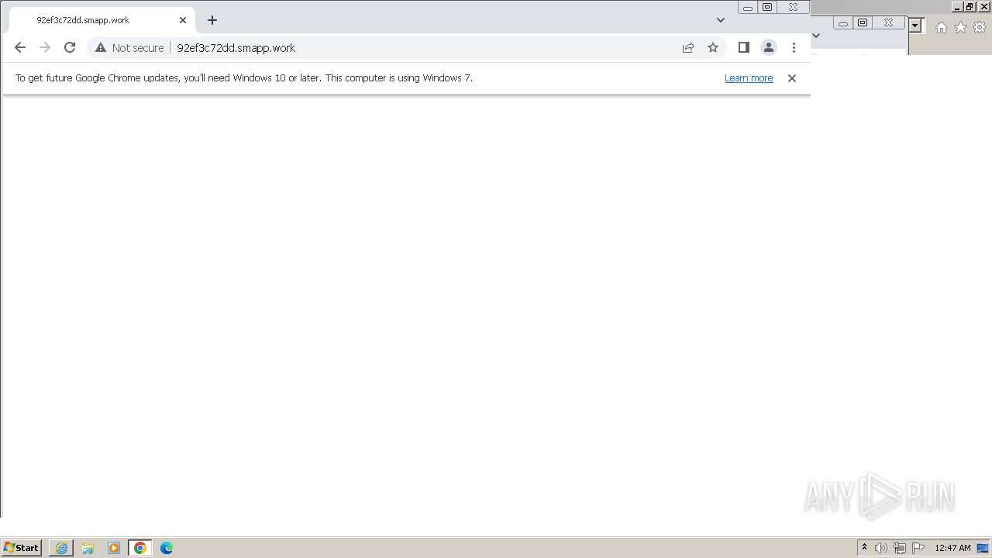Screen dimensions: 992x558
Task: Minimize the background browser window
Action: tap(958, 7)
